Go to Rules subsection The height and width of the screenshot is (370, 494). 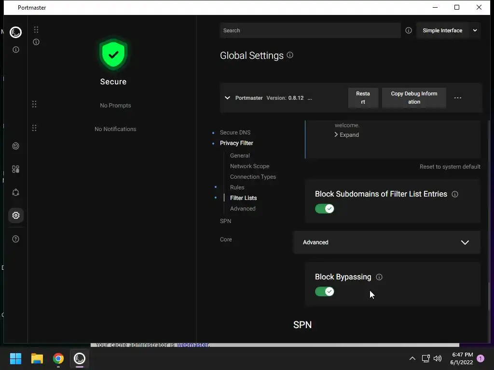[237, 187]
